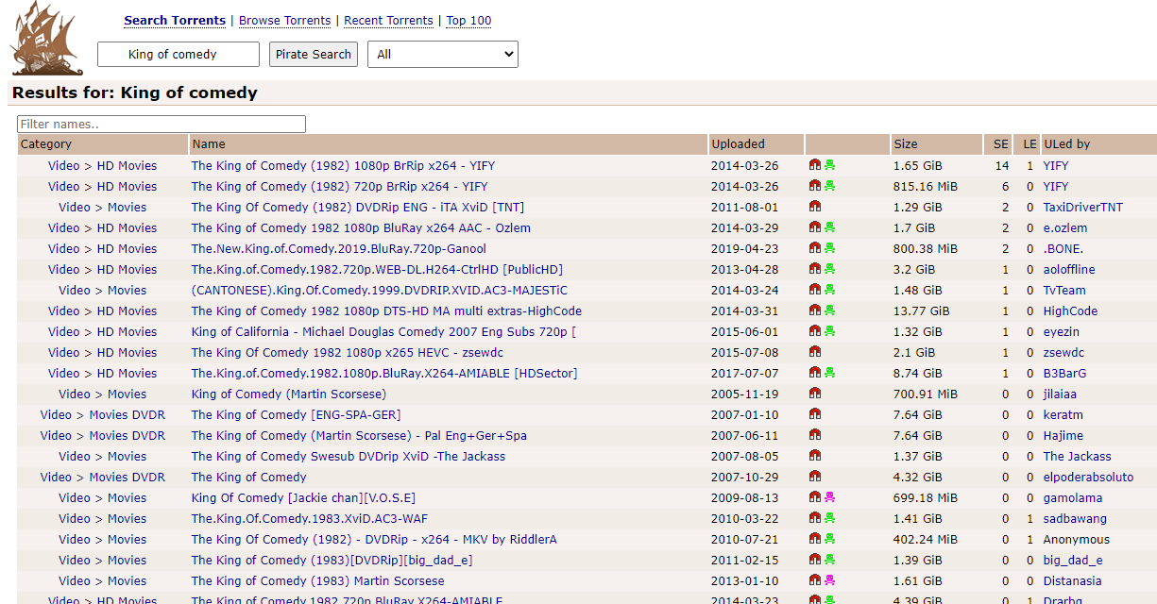Click magnet icon in the e.ozlem row
The image size is (1157, 604).
815,227
